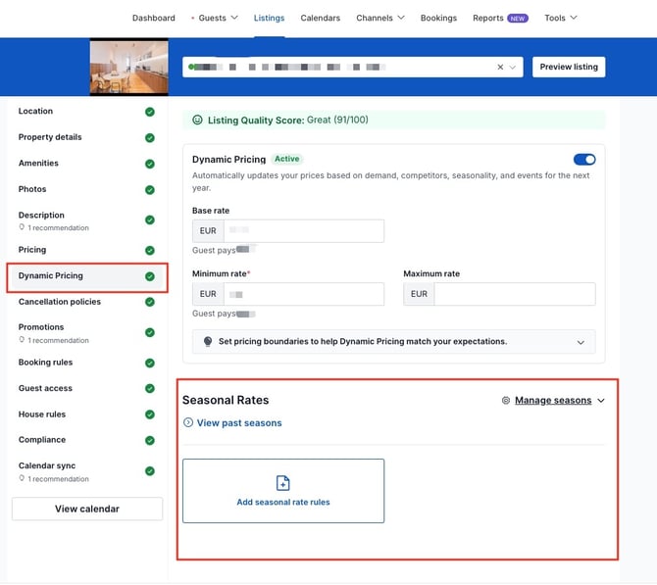The width and height of the screenshot is (657, 585).
Task: Click the Minimum rate input field
Action: (x=304, y=294)
